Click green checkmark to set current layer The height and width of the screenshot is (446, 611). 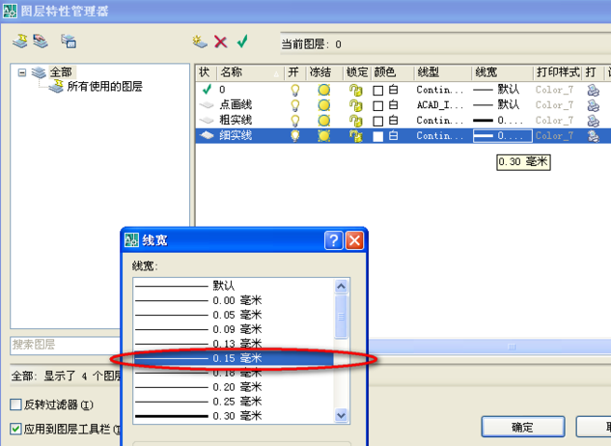pos(242,42)
